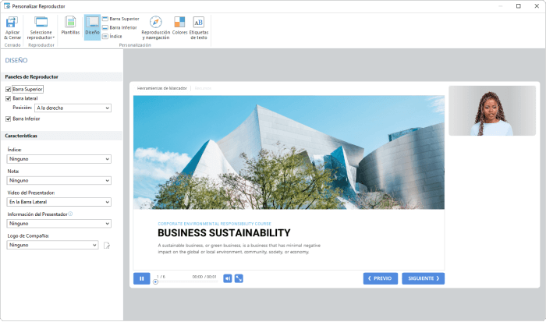
Task: Click the Aplicar & Cerrar icon
Action: click(12, 23)
